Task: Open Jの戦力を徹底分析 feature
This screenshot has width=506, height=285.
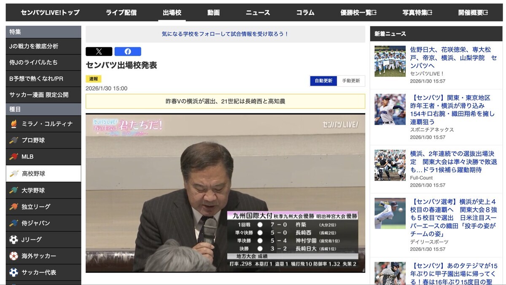Action: [x=43, y=46]
